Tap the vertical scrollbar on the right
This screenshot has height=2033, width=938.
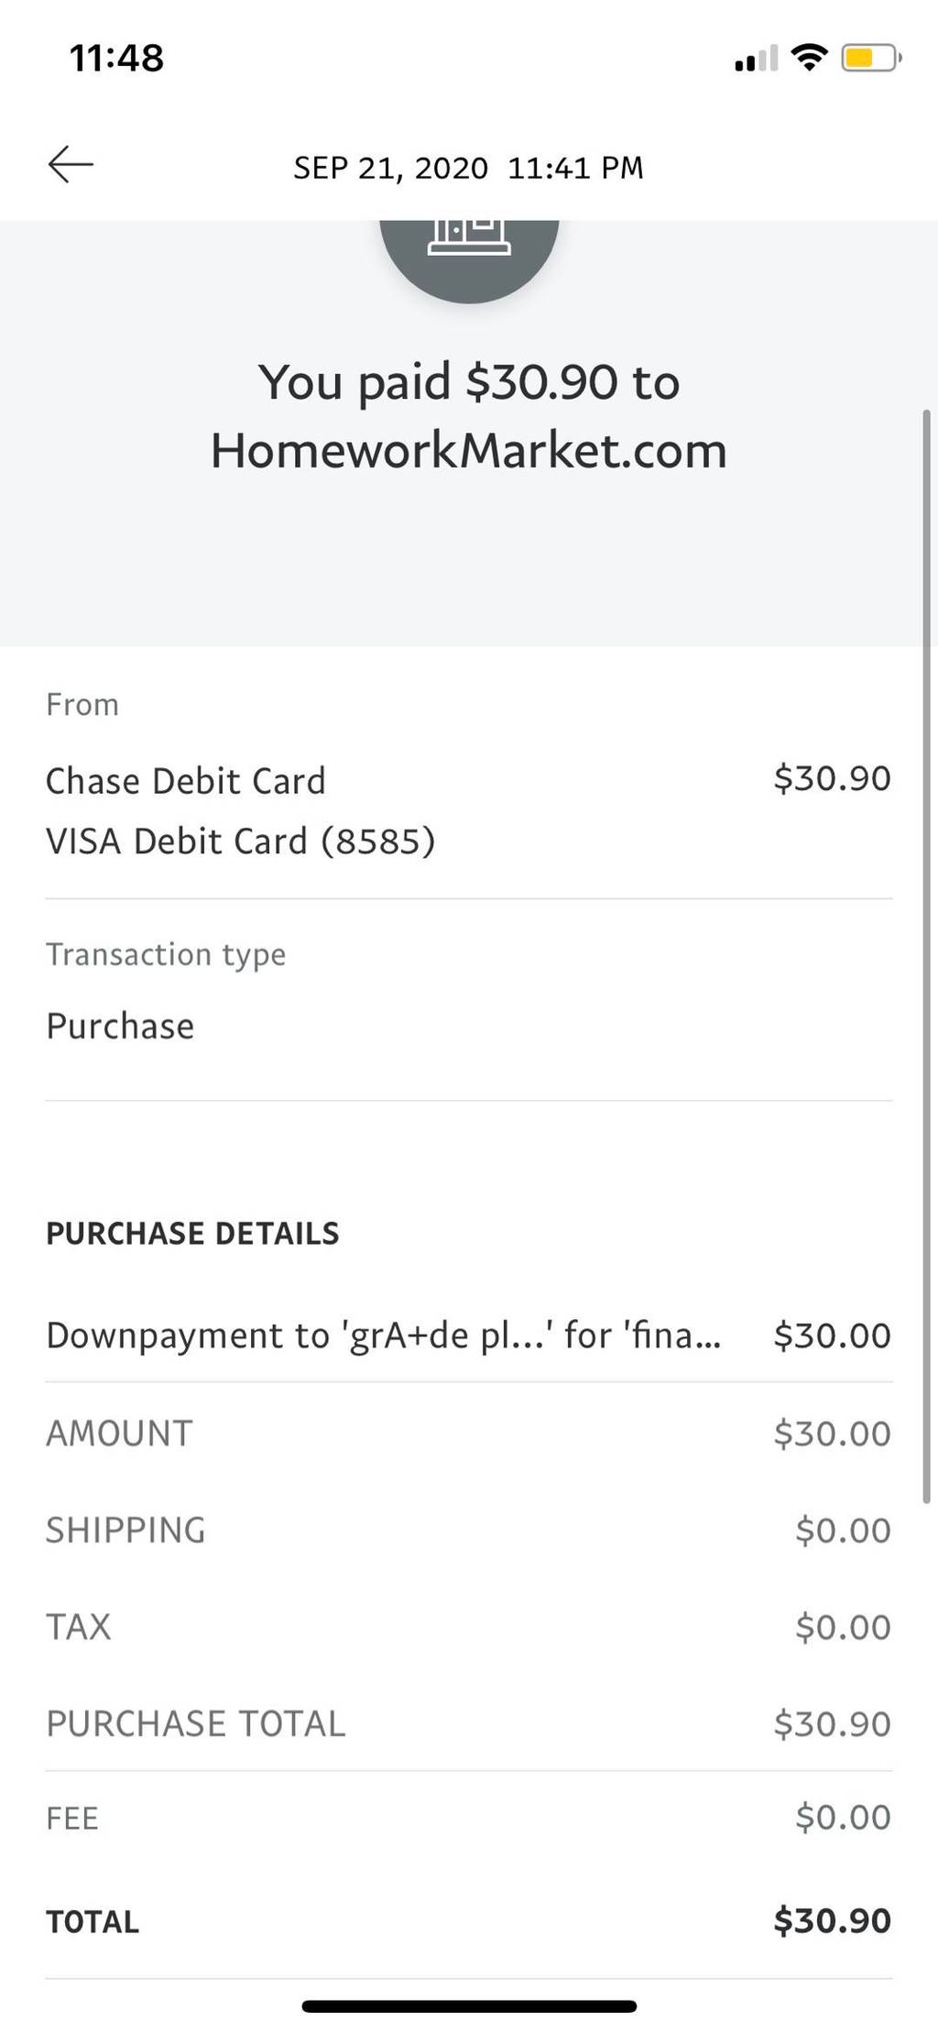(926, 956)
